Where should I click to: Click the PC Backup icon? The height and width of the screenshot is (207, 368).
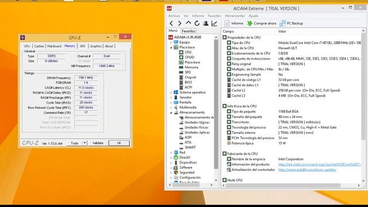282,23
